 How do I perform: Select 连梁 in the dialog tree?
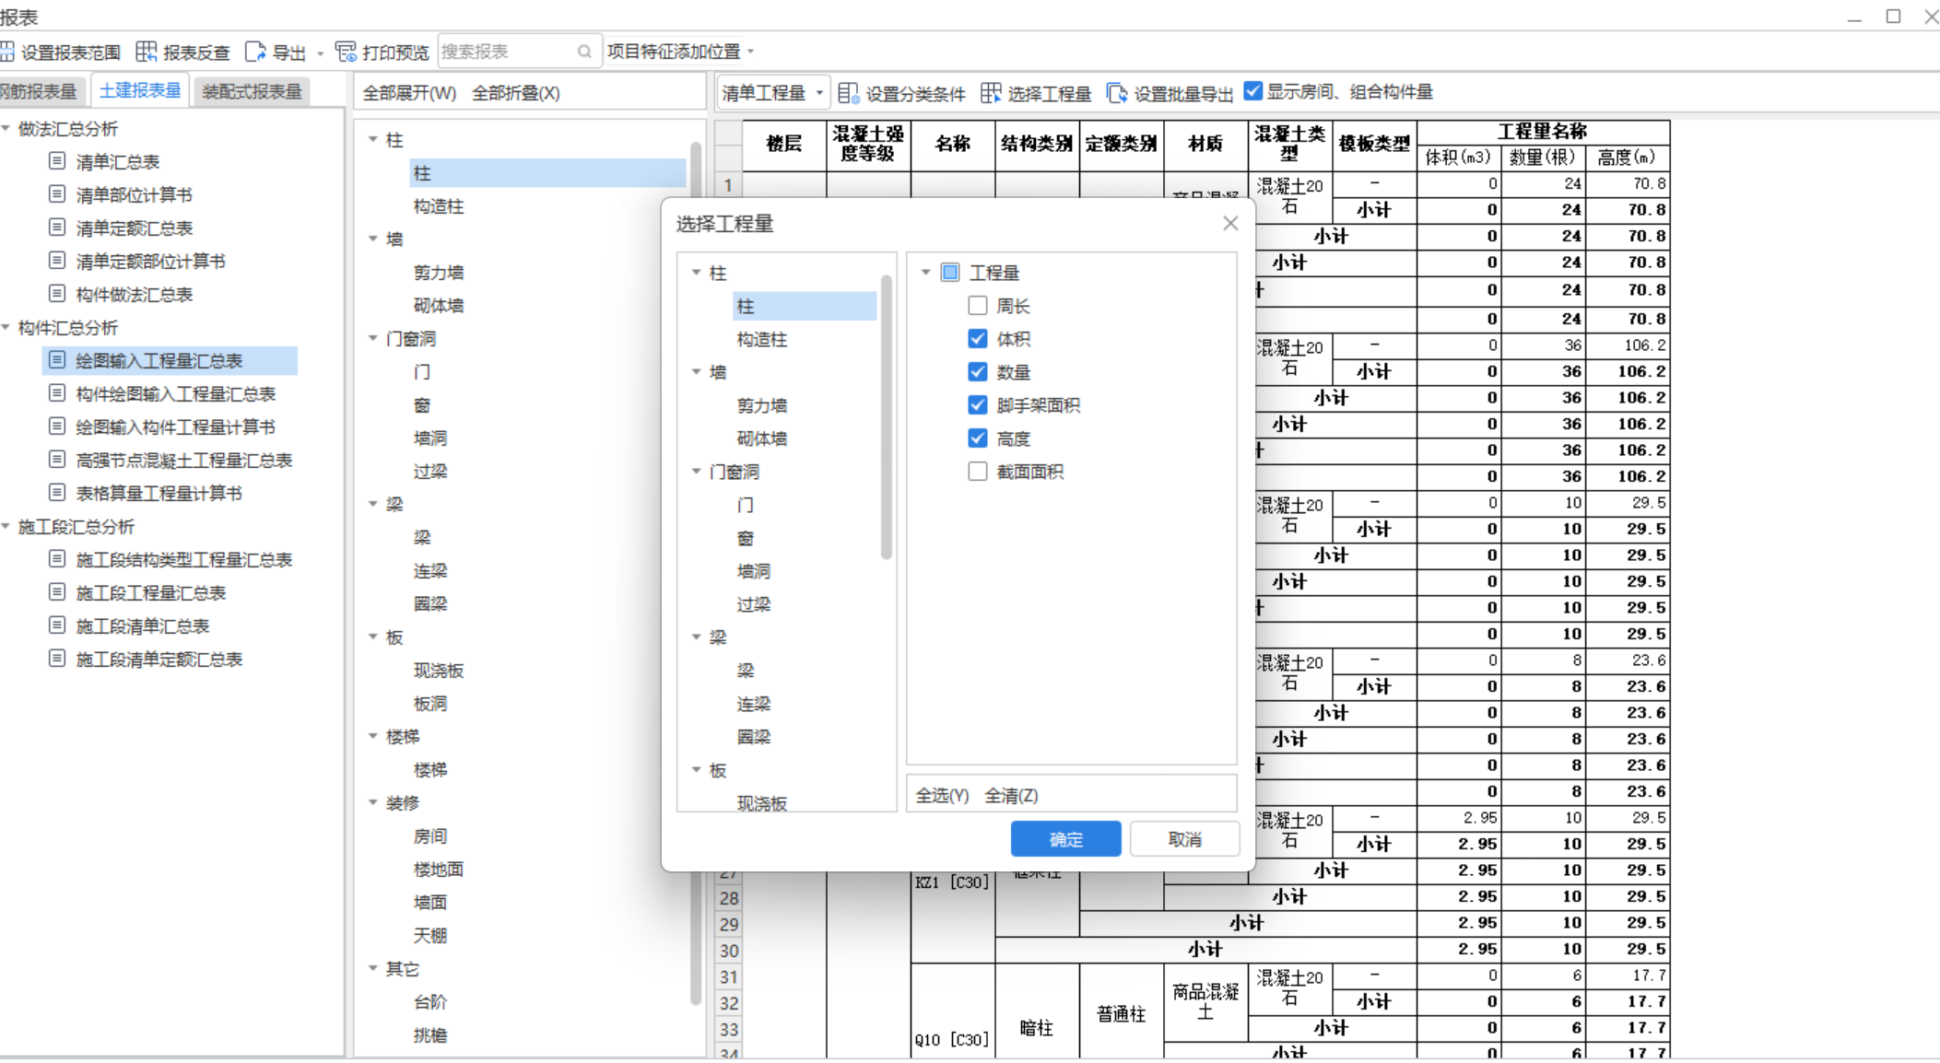coord(754,704)
